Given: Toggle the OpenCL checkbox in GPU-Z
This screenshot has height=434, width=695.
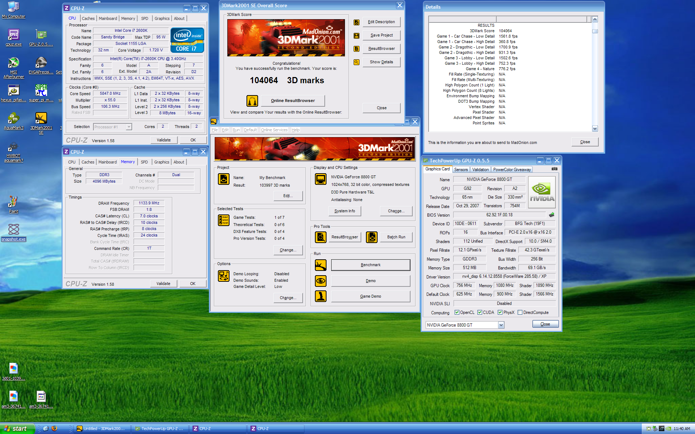Looking at the screenshot, I should pos(457,312).
